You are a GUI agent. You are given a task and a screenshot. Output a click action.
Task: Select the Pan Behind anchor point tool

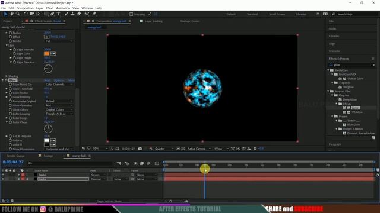39,14
